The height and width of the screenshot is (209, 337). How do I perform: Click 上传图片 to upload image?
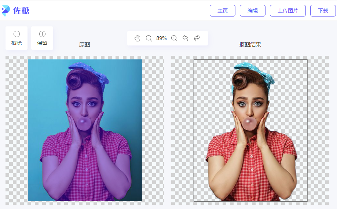tap(288, 11)
